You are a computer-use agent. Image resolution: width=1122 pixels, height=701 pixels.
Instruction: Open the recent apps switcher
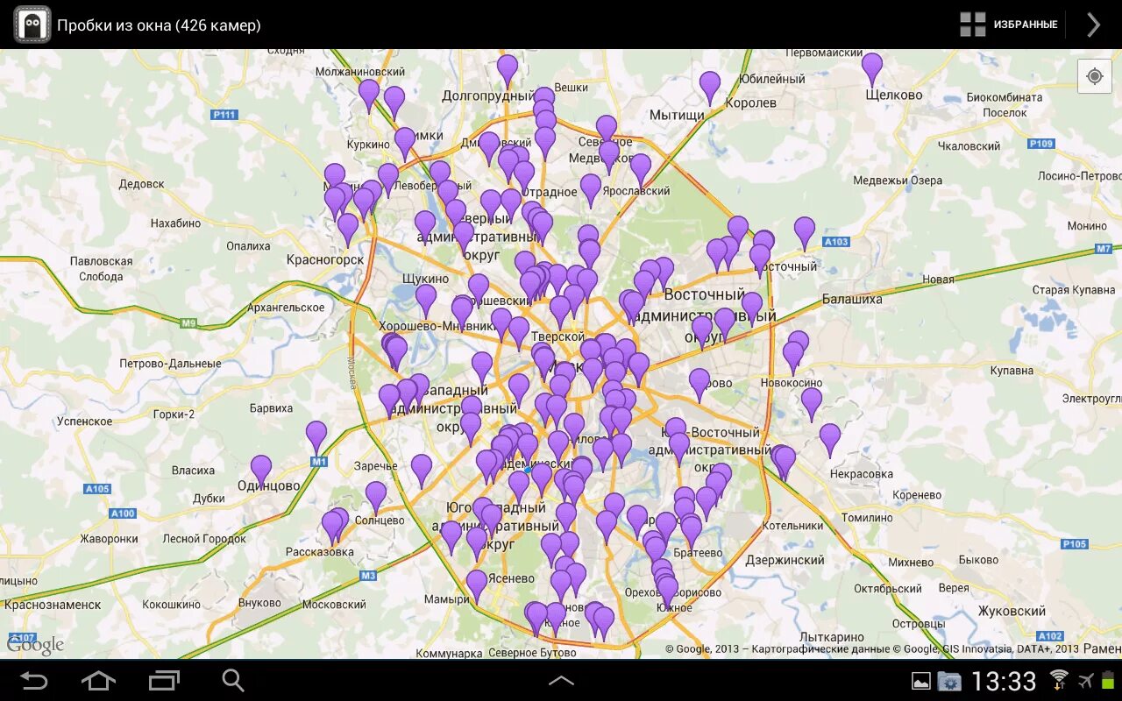click(x=164, y=681)
